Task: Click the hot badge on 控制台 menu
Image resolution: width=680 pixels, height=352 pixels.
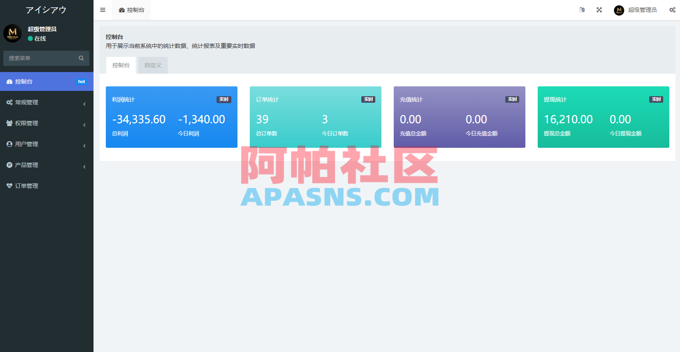Action: pyautogui.click(x=82, y=82)
